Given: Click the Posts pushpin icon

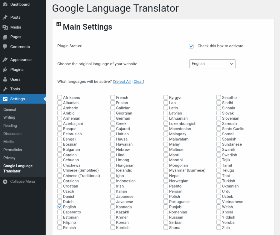Looking at the screenshot, I should [x=5, y=17].
